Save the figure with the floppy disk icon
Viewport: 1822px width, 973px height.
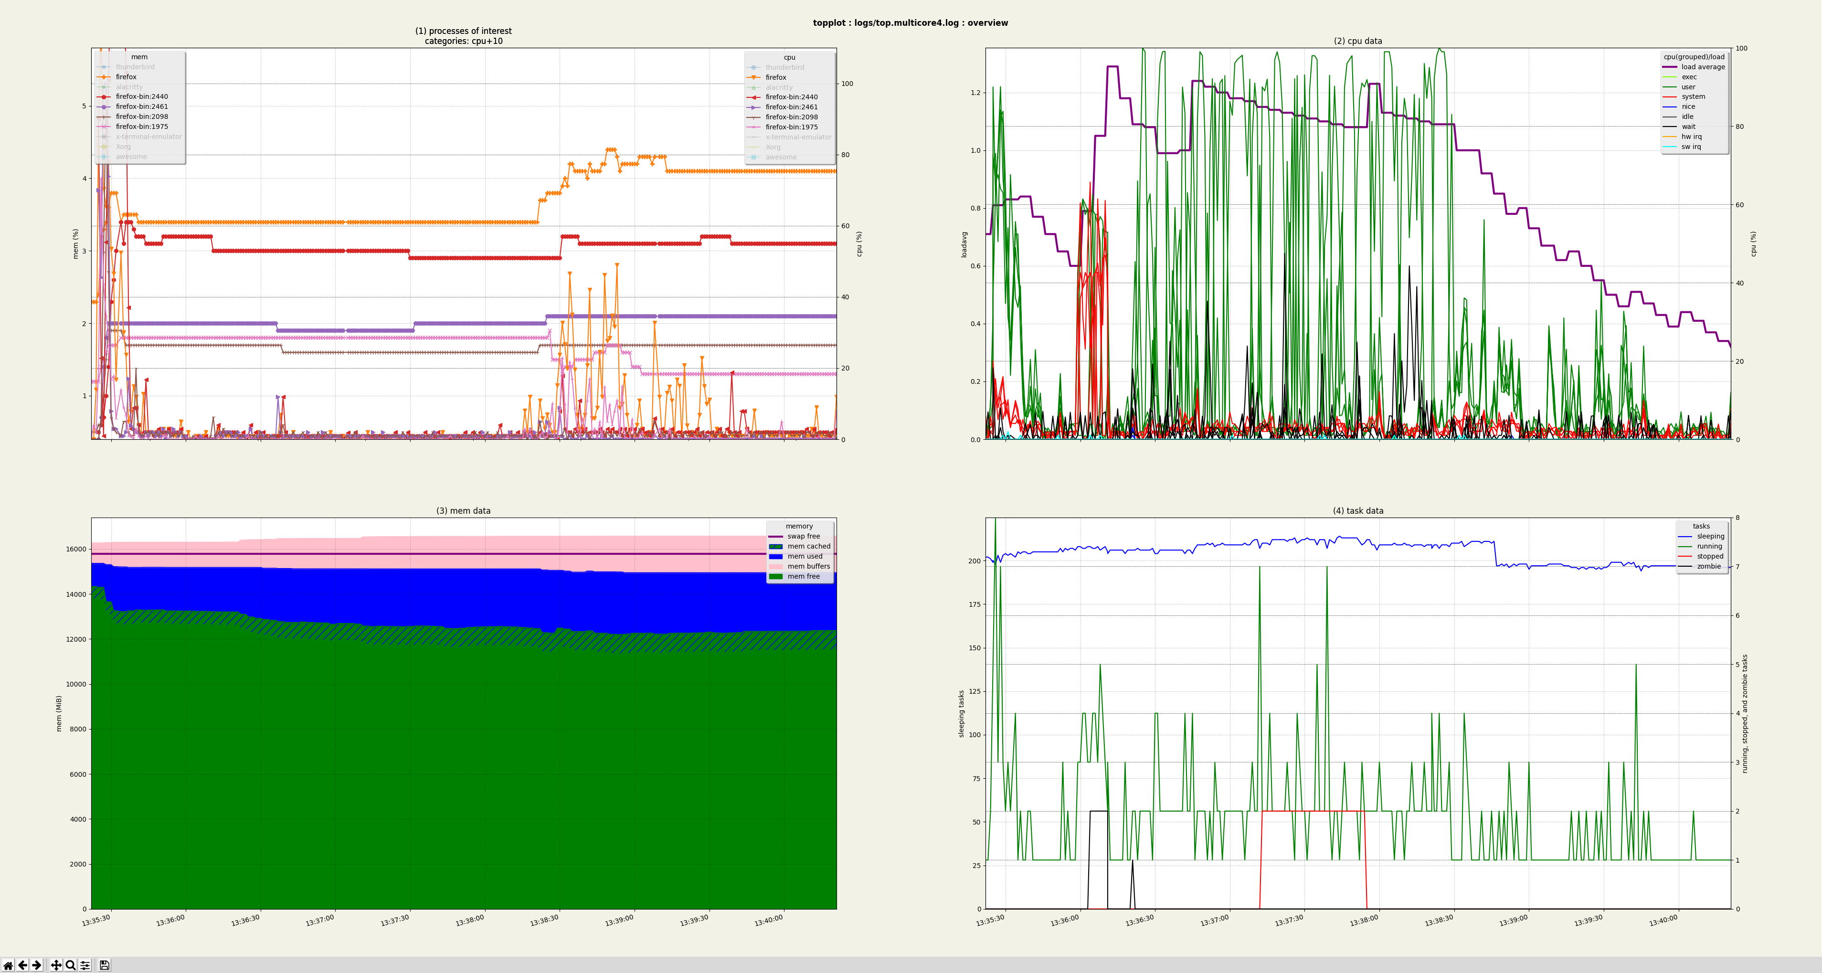click(104, 965)
